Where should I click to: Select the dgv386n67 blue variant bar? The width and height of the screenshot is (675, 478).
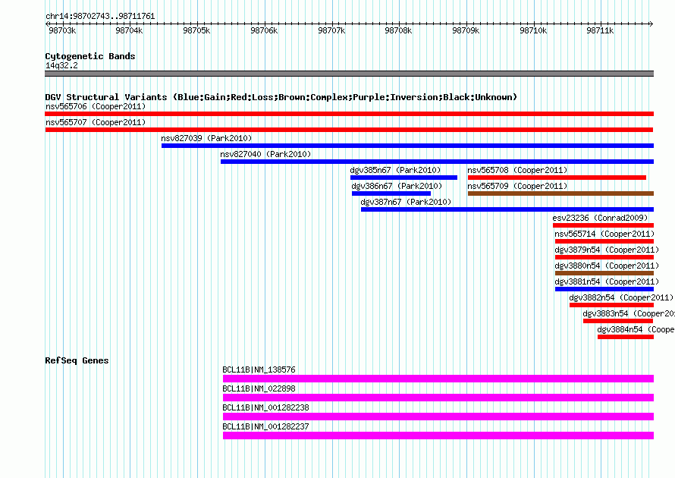tap(391, 193)
